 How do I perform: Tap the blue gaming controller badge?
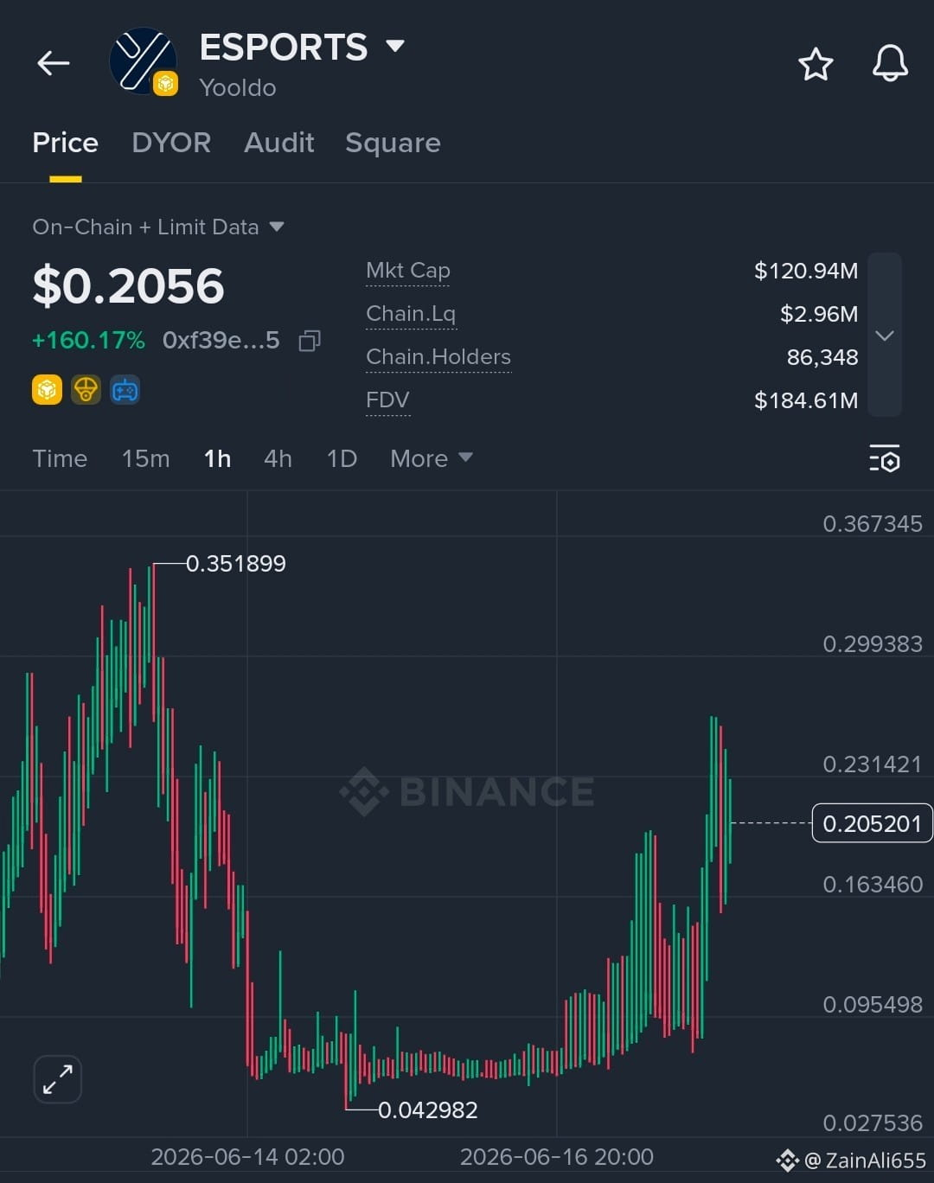tap(125, 390)
